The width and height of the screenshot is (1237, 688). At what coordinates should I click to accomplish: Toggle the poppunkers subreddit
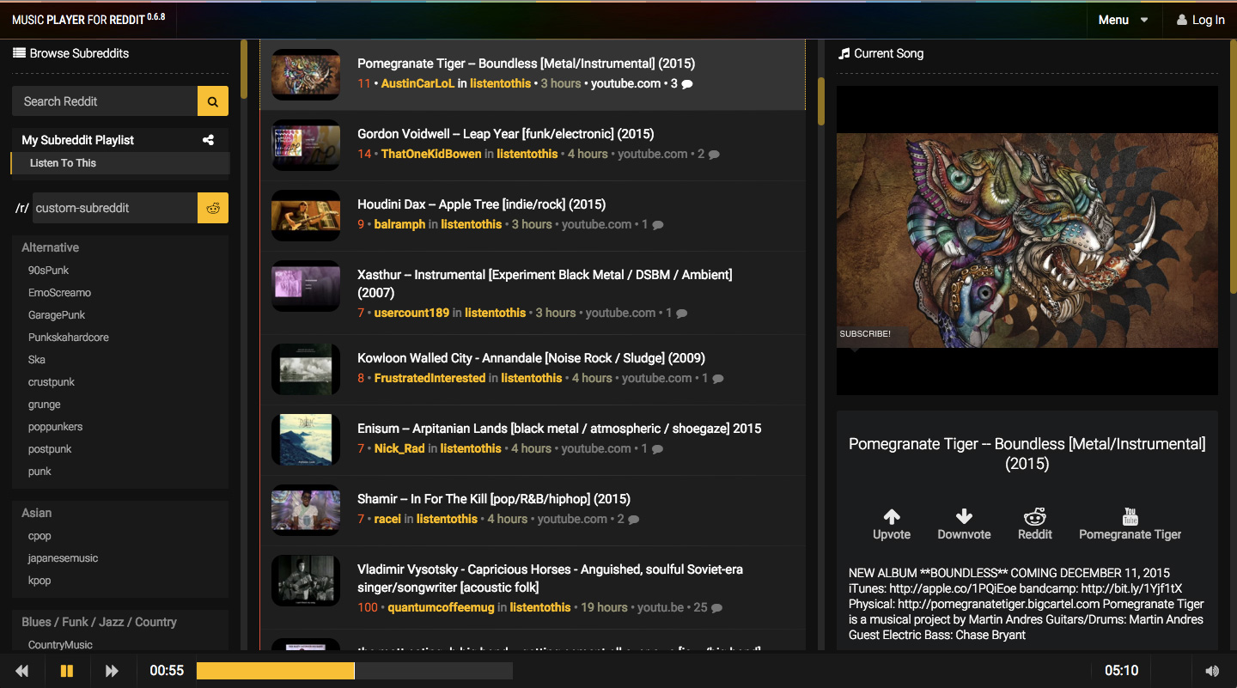pos(56,427)
